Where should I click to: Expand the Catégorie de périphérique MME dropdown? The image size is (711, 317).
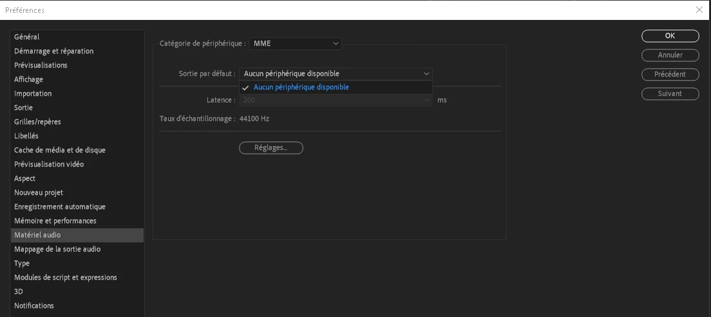(x=295, y=44)
